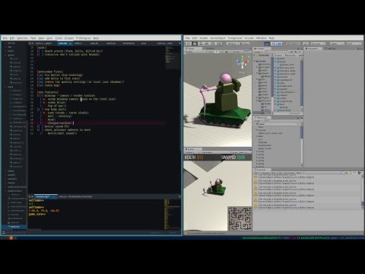365x274 pixels.
Task: Open the Layout dropdown in Unity
Action: (354, 43)
